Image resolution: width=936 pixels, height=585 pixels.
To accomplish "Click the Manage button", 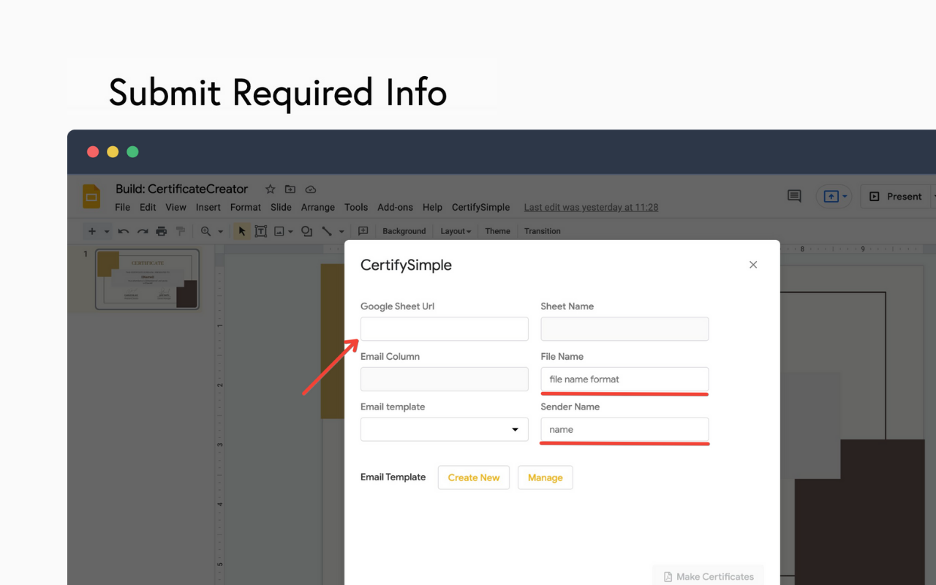I will pyautogui.click(x=545, y=478).
